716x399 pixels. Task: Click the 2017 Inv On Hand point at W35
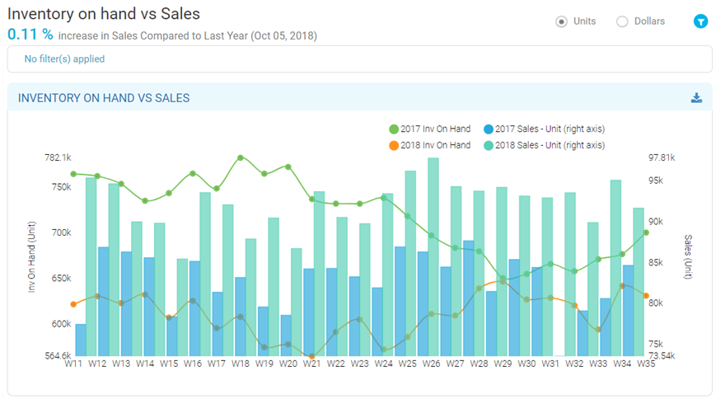tap(646, 232)
